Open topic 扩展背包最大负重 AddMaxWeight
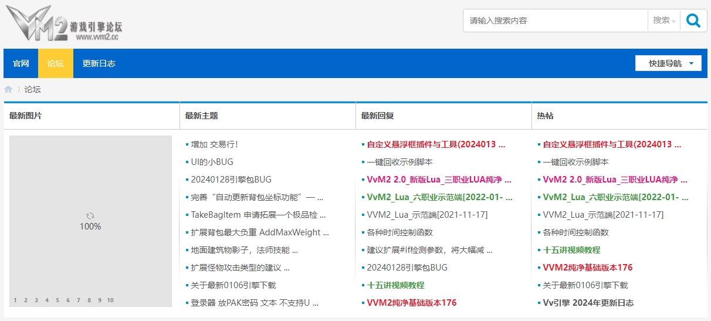Image resolution: width=711 pixels, height=321 pixels. (260, 232)
